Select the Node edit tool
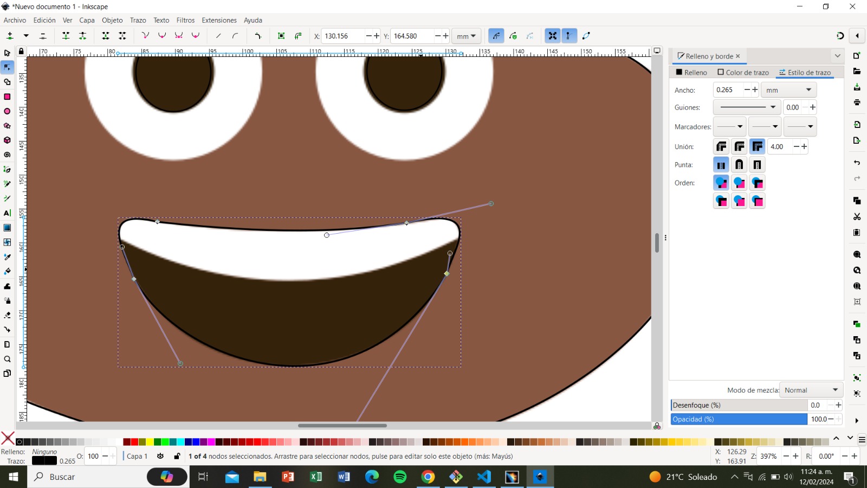The width and height of the screenshot is (867, 488). pyautogui.click(x=7, y=67)
